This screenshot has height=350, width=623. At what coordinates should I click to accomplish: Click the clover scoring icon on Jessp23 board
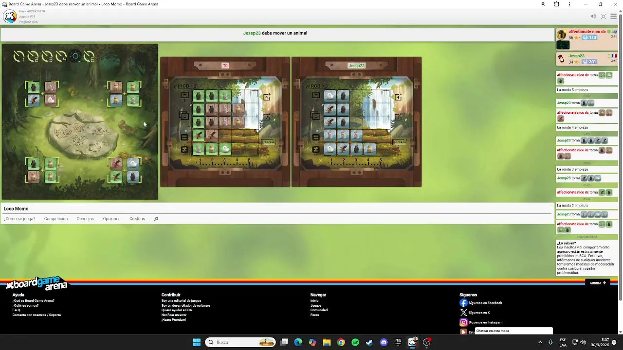(x=316, y=150)
